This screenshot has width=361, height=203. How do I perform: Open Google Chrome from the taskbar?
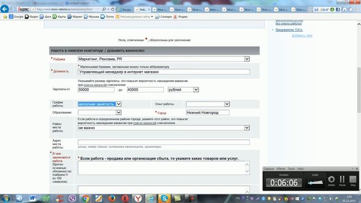click(85, 198)
